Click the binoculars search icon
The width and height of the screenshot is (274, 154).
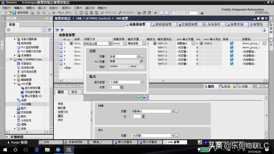coord(202,13)
